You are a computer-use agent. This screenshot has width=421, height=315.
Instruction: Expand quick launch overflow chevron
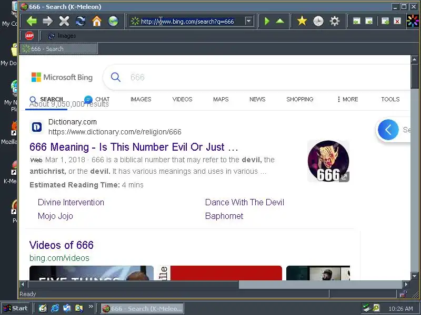coord(91,307)
